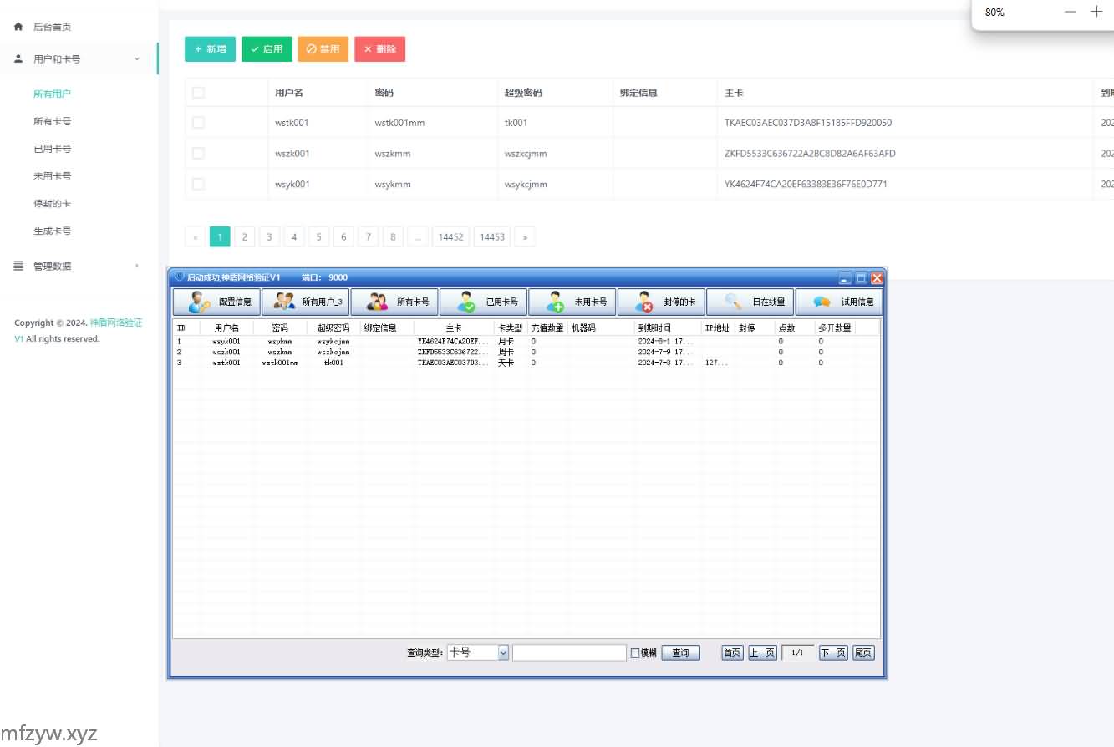This screenshot has width=1114, height=747.
Task: Select 生成卡号 in the sidebar
Action: pos(52,231)
